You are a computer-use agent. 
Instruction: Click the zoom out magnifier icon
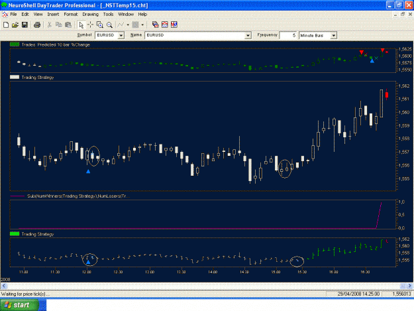(109, 25)
